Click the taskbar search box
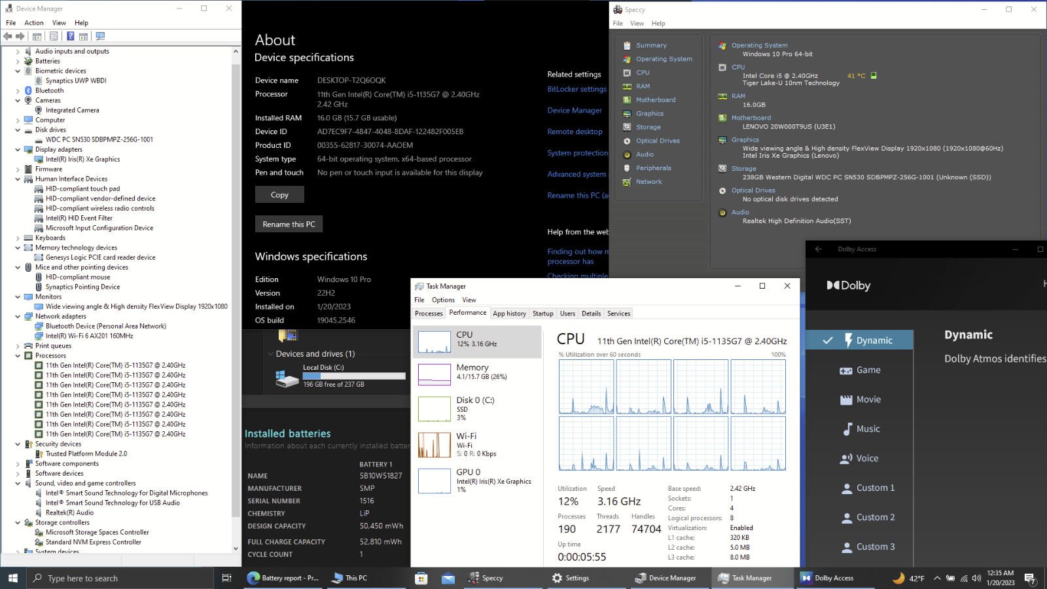Image resolution: width=1047 pixels, height=589 pixels. pyautogui.click(x=120, y=578)
